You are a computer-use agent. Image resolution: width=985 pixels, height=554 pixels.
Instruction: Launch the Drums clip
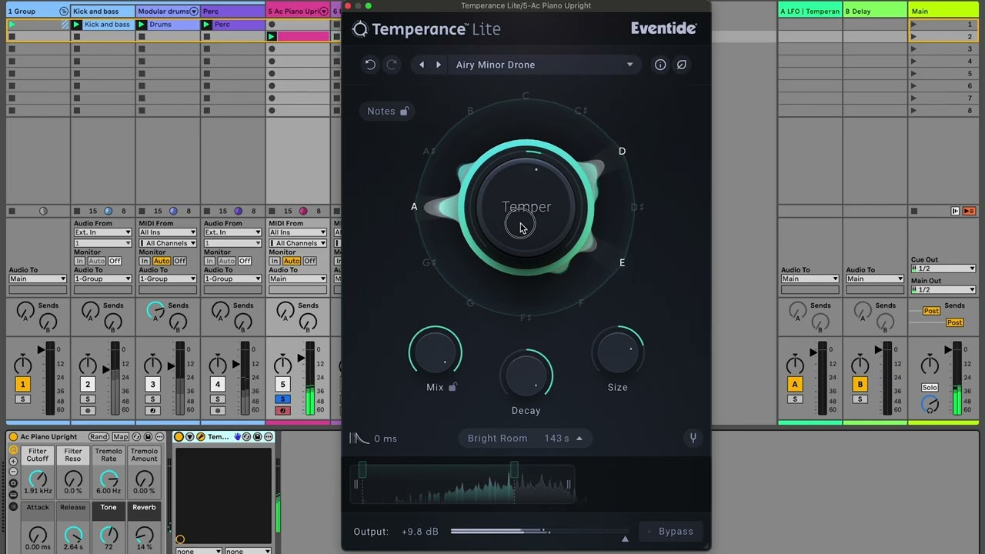tap(142, 25)
